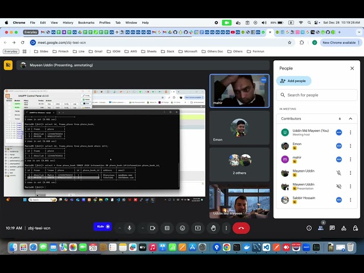Open the chat with everyone icon

[332, 228]
